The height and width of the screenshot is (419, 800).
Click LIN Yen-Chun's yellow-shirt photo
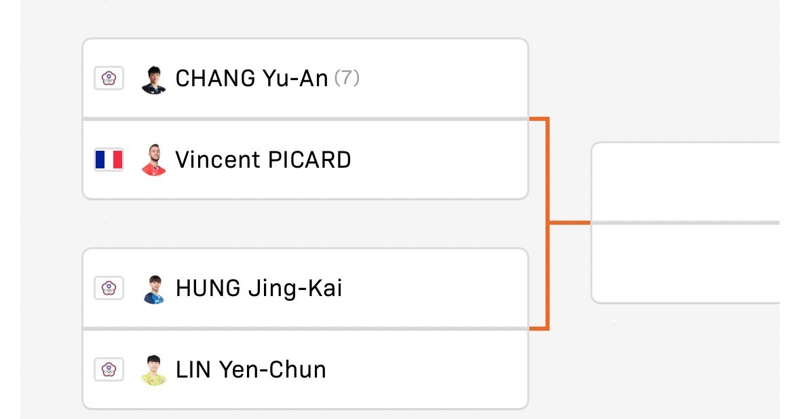(153, 371)
